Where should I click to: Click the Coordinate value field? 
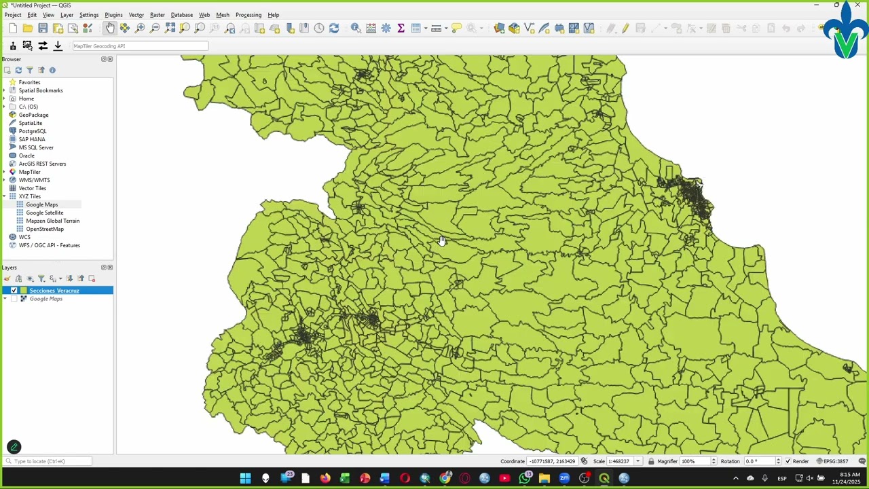click(551, 461)
